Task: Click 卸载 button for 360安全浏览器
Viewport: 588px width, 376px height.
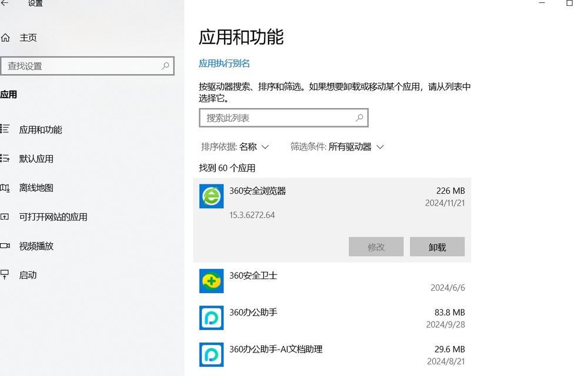Action: point(437,247)
